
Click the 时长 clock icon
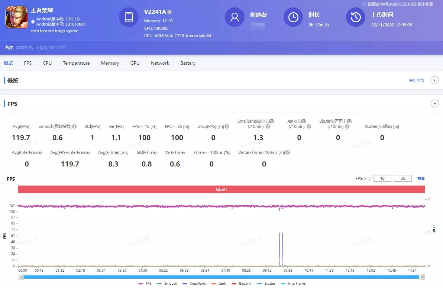[x=293, y=17]
